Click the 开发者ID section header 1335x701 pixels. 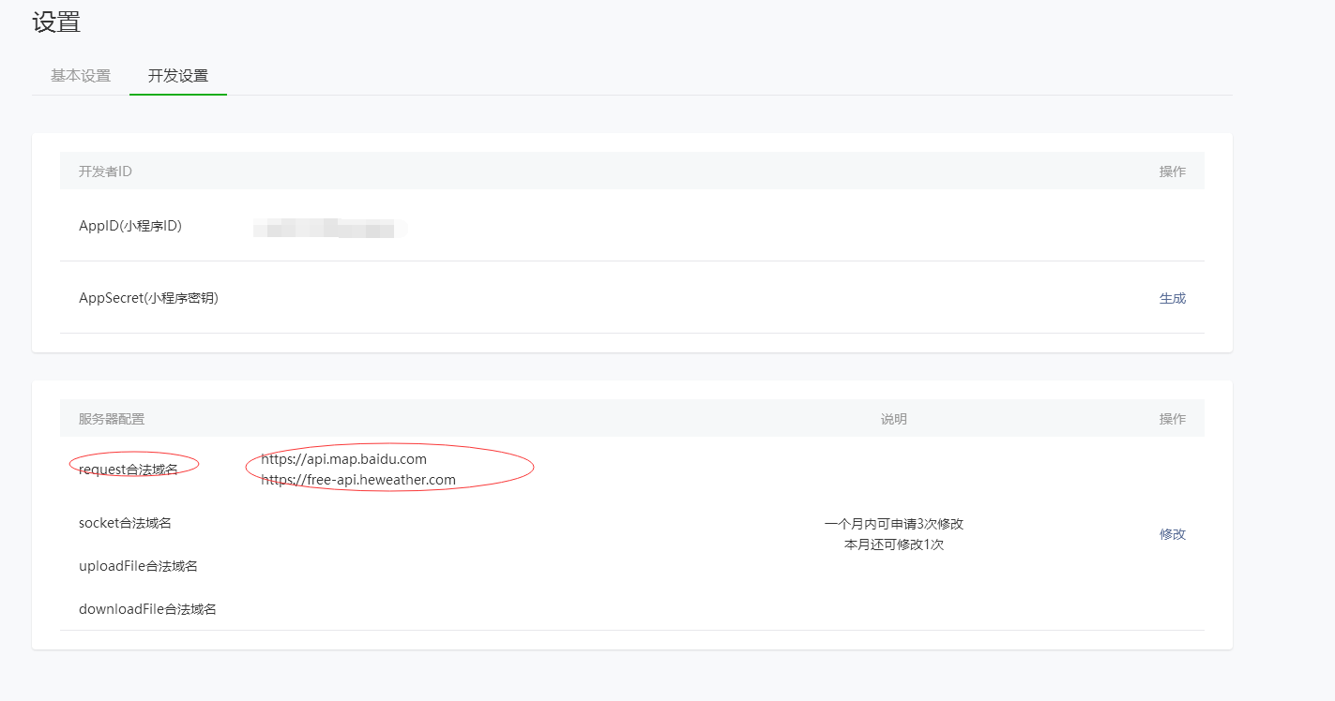click(105, 172)
